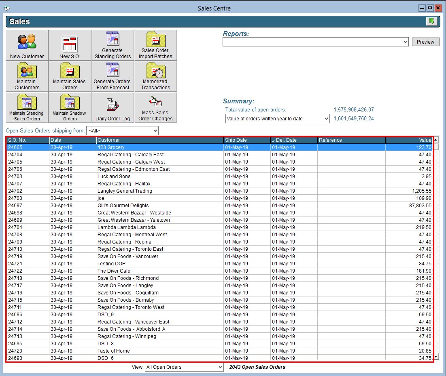Click the scrollbar up arrow of orders list
This screenshot has width=446, height=376.
pyautogui.click(x=436, y=140)
